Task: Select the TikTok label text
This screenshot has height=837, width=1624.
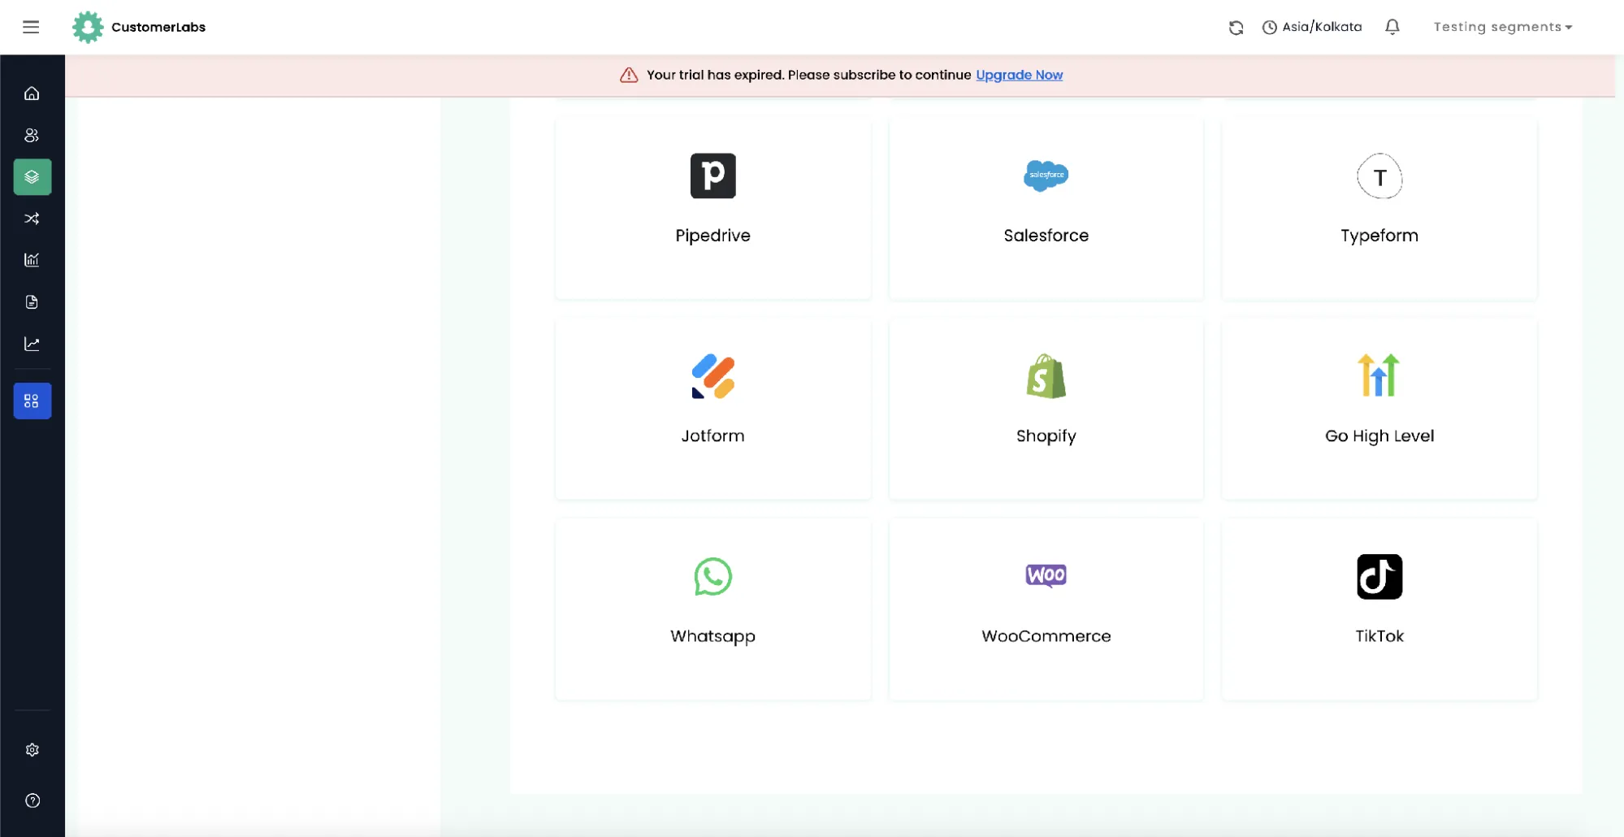Action: point(1379,636)
